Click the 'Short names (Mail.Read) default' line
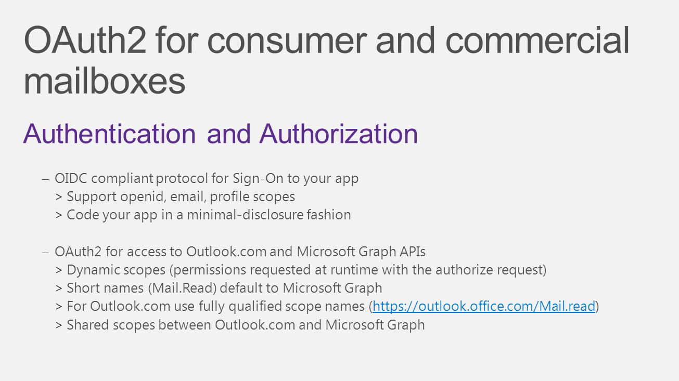The height and width of the screenshot is (381, 679). point(219,288)
